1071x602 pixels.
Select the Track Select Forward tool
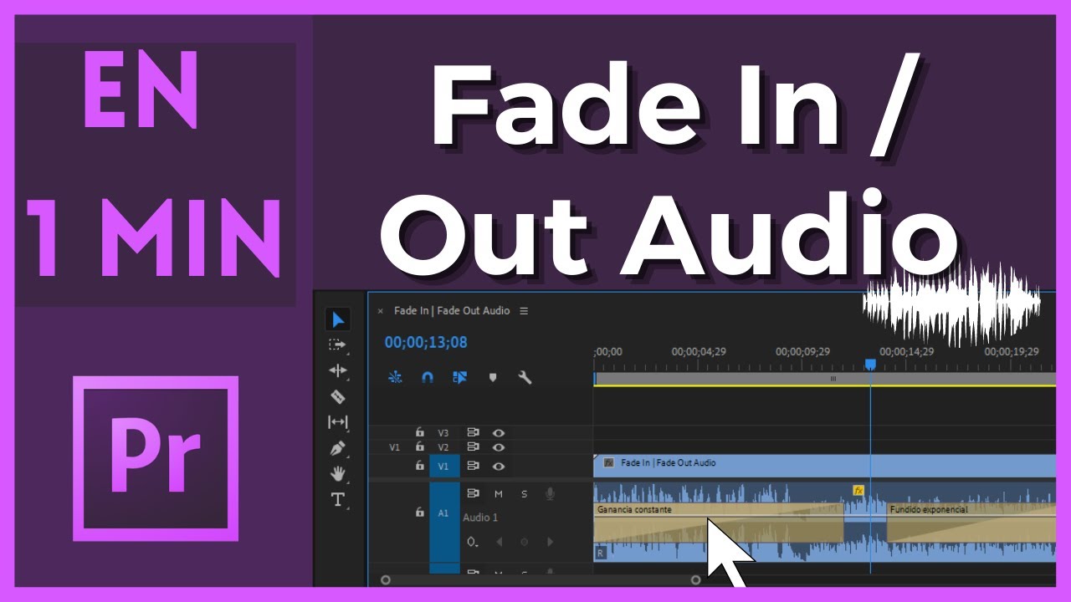[x=337, y=344]
